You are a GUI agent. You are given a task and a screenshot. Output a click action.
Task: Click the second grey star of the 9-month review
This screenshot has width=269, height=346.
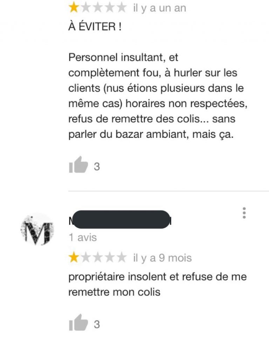pyautogui.click(x=86, y=257)
